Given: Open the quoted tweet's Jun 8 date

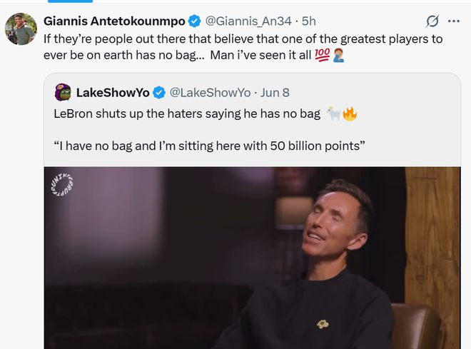Looking at the screenshot, I should coord(276,93).
